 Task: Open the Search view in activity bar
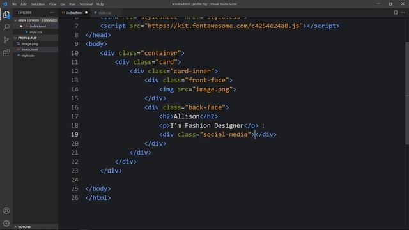6,27
